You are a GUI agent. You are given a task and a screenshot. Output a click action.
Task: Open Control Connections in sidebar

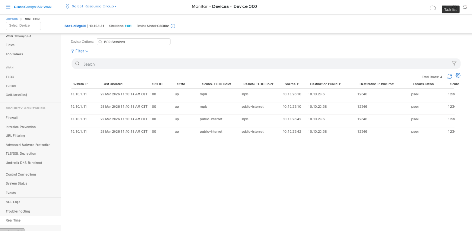coord(21,174)
